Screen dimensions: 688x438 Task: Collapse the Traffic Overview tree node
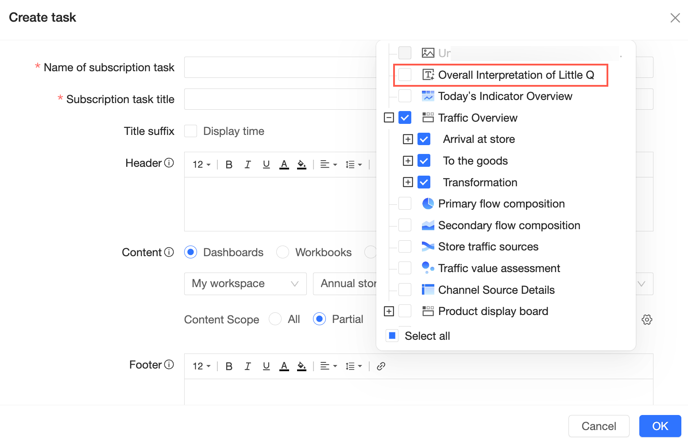coord(389,118)
